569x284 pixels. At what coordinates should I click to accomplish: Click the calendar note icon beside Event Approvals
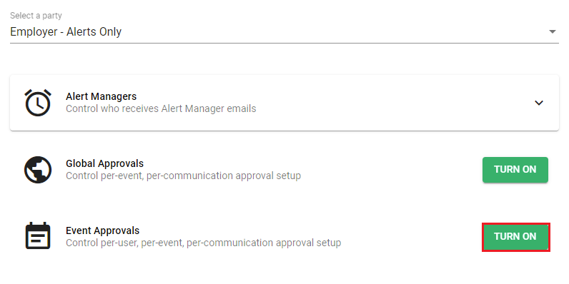pyautogui.click(x=38, y=235)
